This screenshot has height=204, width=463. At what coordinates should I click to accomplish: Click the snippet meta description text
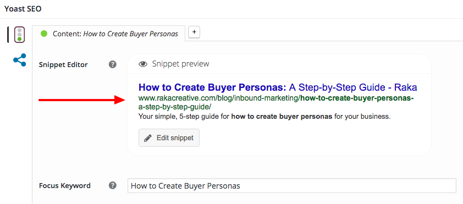point(264,117)
